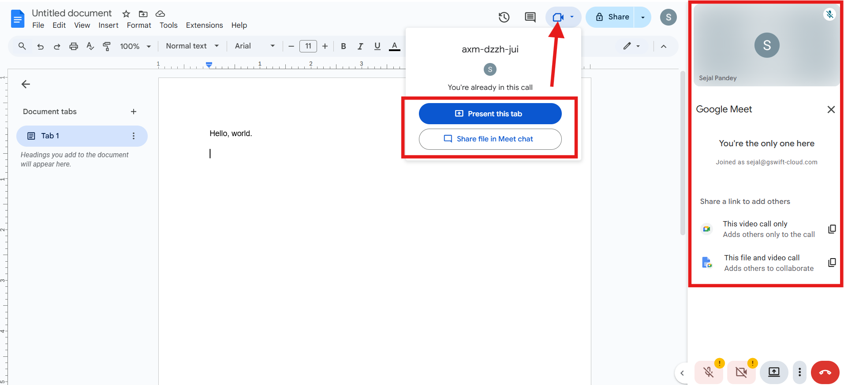Viewport: 844px width, 385px height.
Task: Open the Format menu
Action: (139, 25)
